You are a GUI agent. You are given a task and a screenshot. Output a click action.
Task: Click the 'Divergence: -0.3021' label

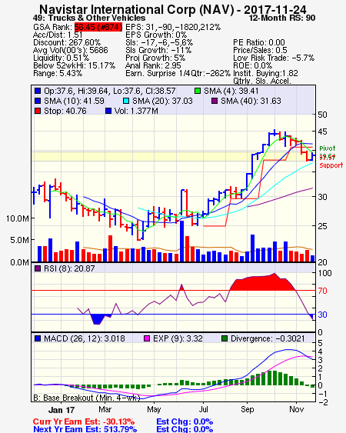click(268, 338)
